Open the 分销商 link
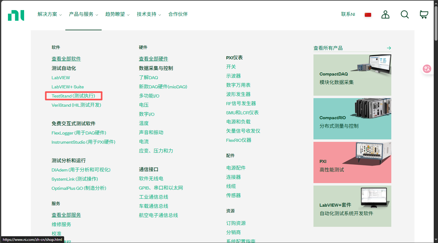Viewport: 438px width, 243px height. (x=233, y=232)
